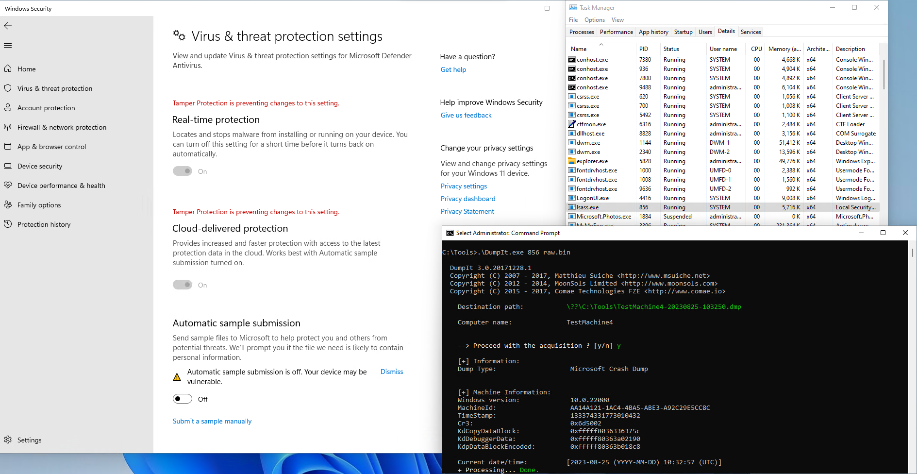Click the conhost.exe icon with PID 7380
Screen dimensions: 917x474
coord(572,60)
